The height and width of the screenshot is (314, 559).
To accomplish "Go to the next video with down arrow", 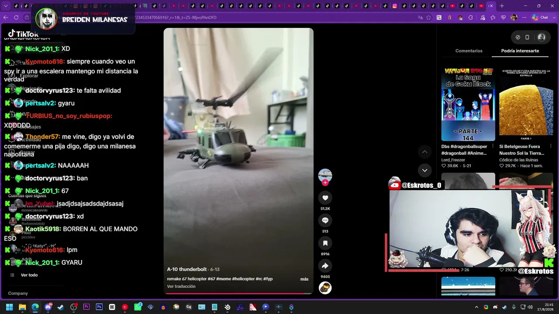I will (x=424, y=170).
